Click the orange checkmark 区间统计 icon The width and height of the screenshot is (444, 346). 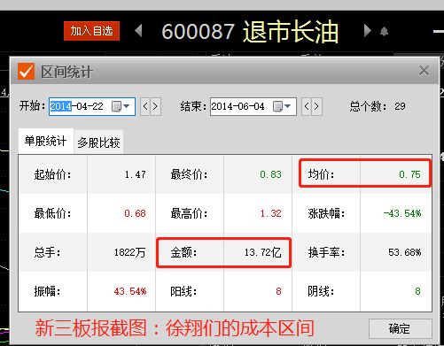pos(26,72)
